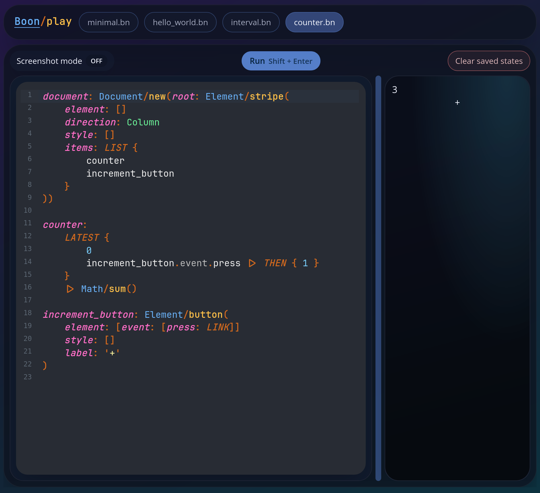Screen dimensions: 540x493
Task: Click the closing brace on line 15
Action: tap(67, 276)
